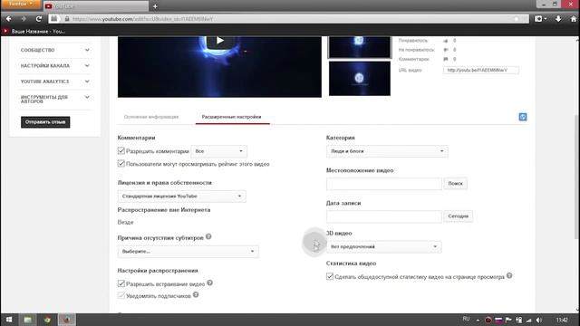Open the Firefox downloads arrow
Viewport: 580px width, 326px height.
pos(558,19)
